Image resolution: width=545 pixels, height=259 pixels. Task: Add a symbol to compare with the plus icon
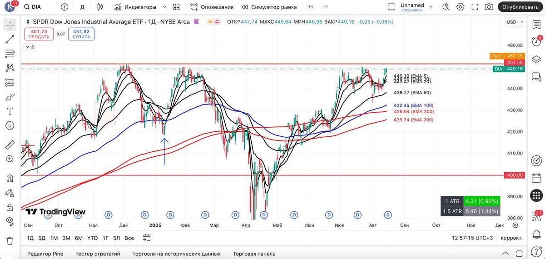coord(64,7)
